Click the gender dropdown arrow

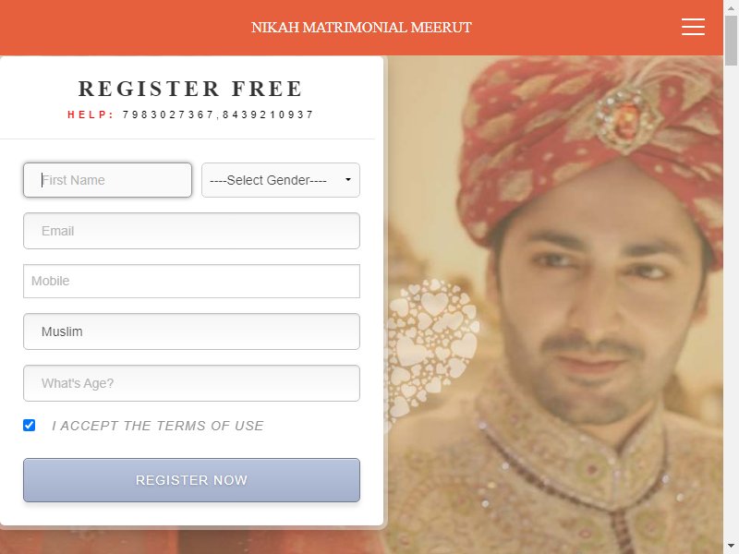click(348, 179)
